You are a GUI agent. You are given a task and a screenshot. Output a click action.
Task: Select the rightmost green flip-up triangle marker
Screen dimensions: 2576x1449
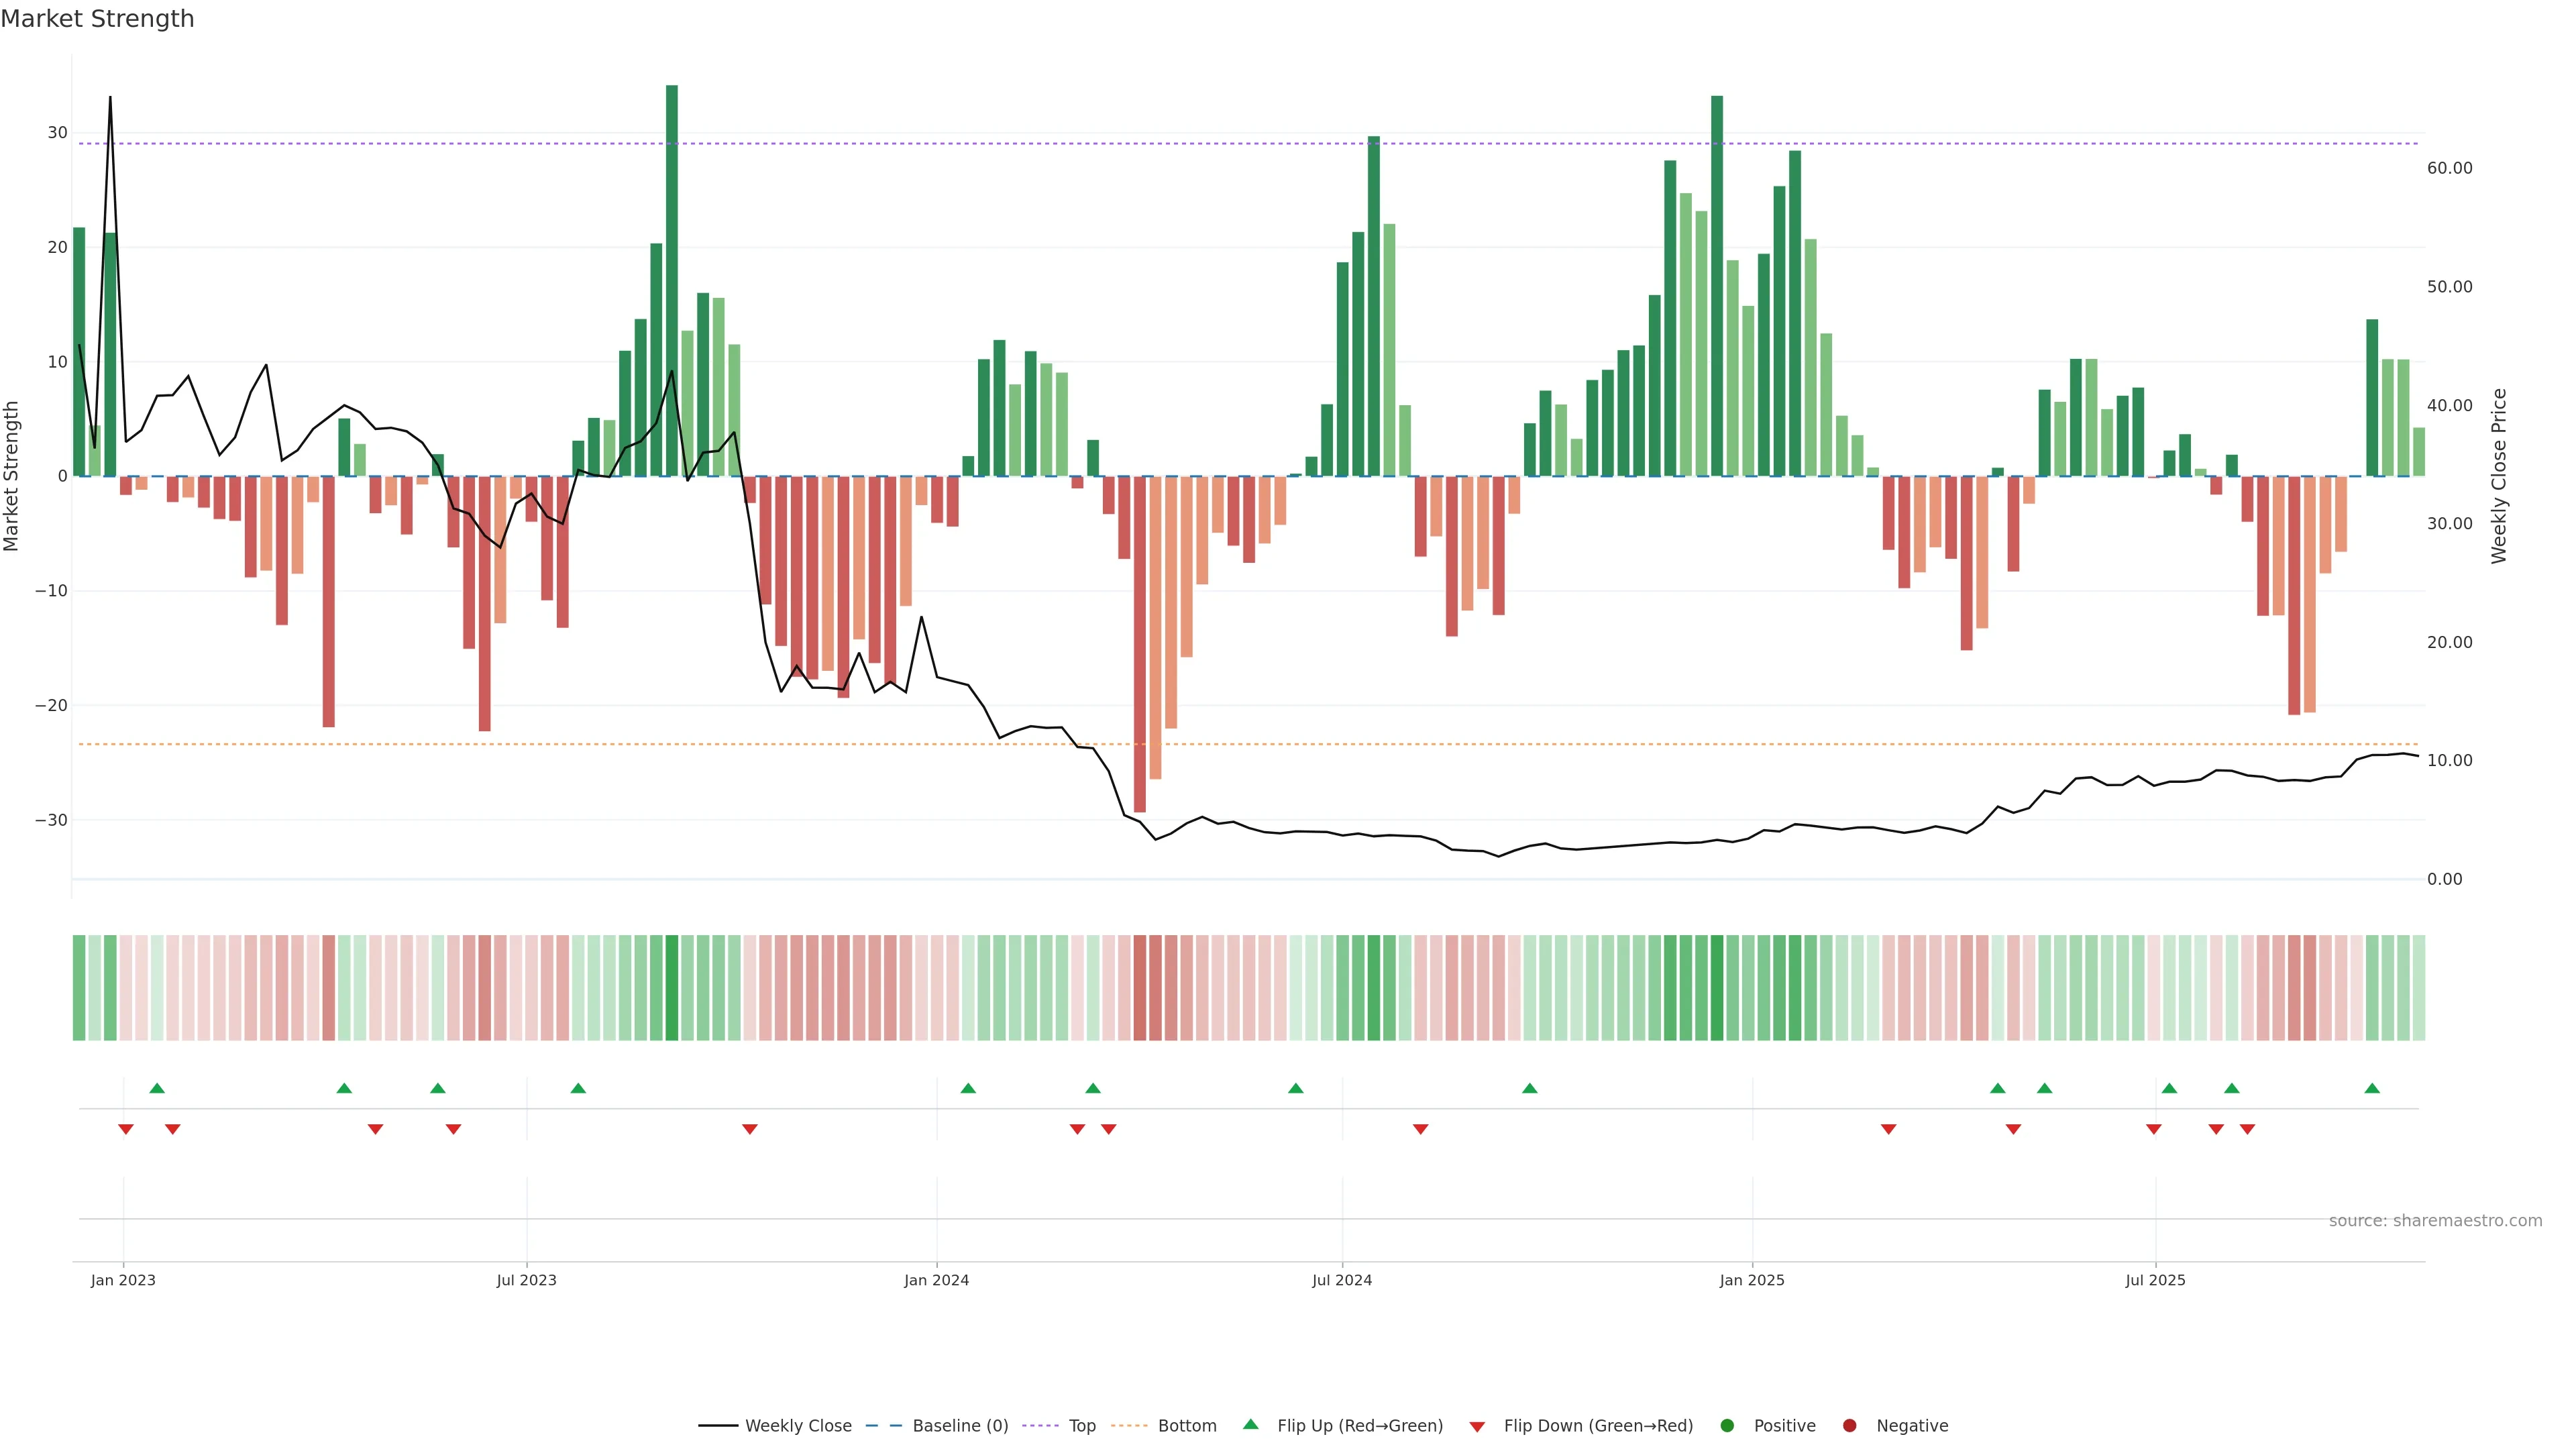coord(2372,1088)
